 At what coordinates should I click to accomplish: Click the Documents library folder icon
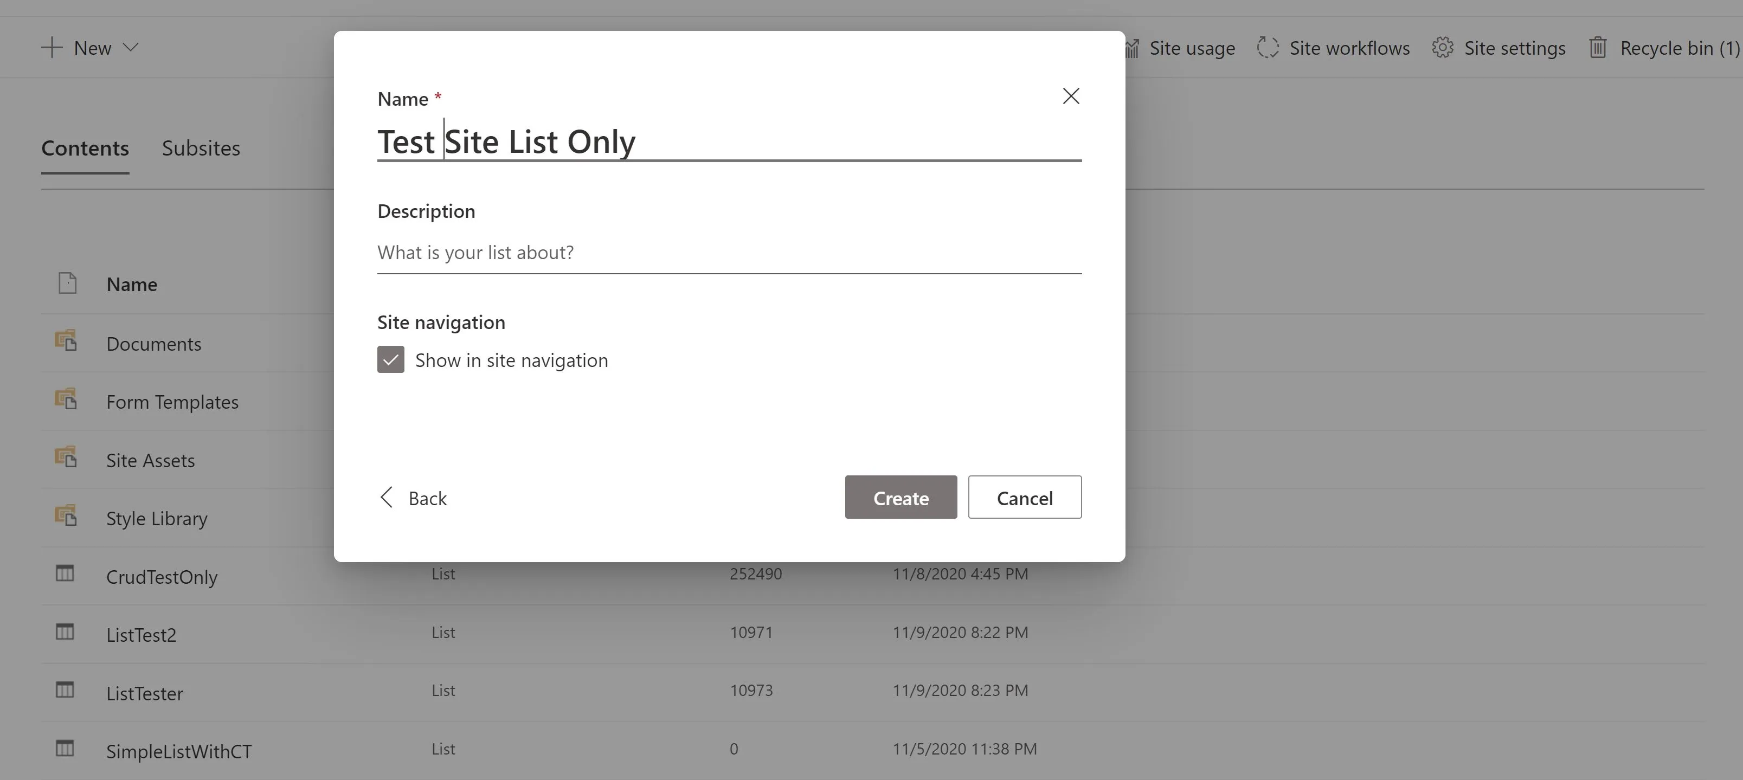coord(66,341)
